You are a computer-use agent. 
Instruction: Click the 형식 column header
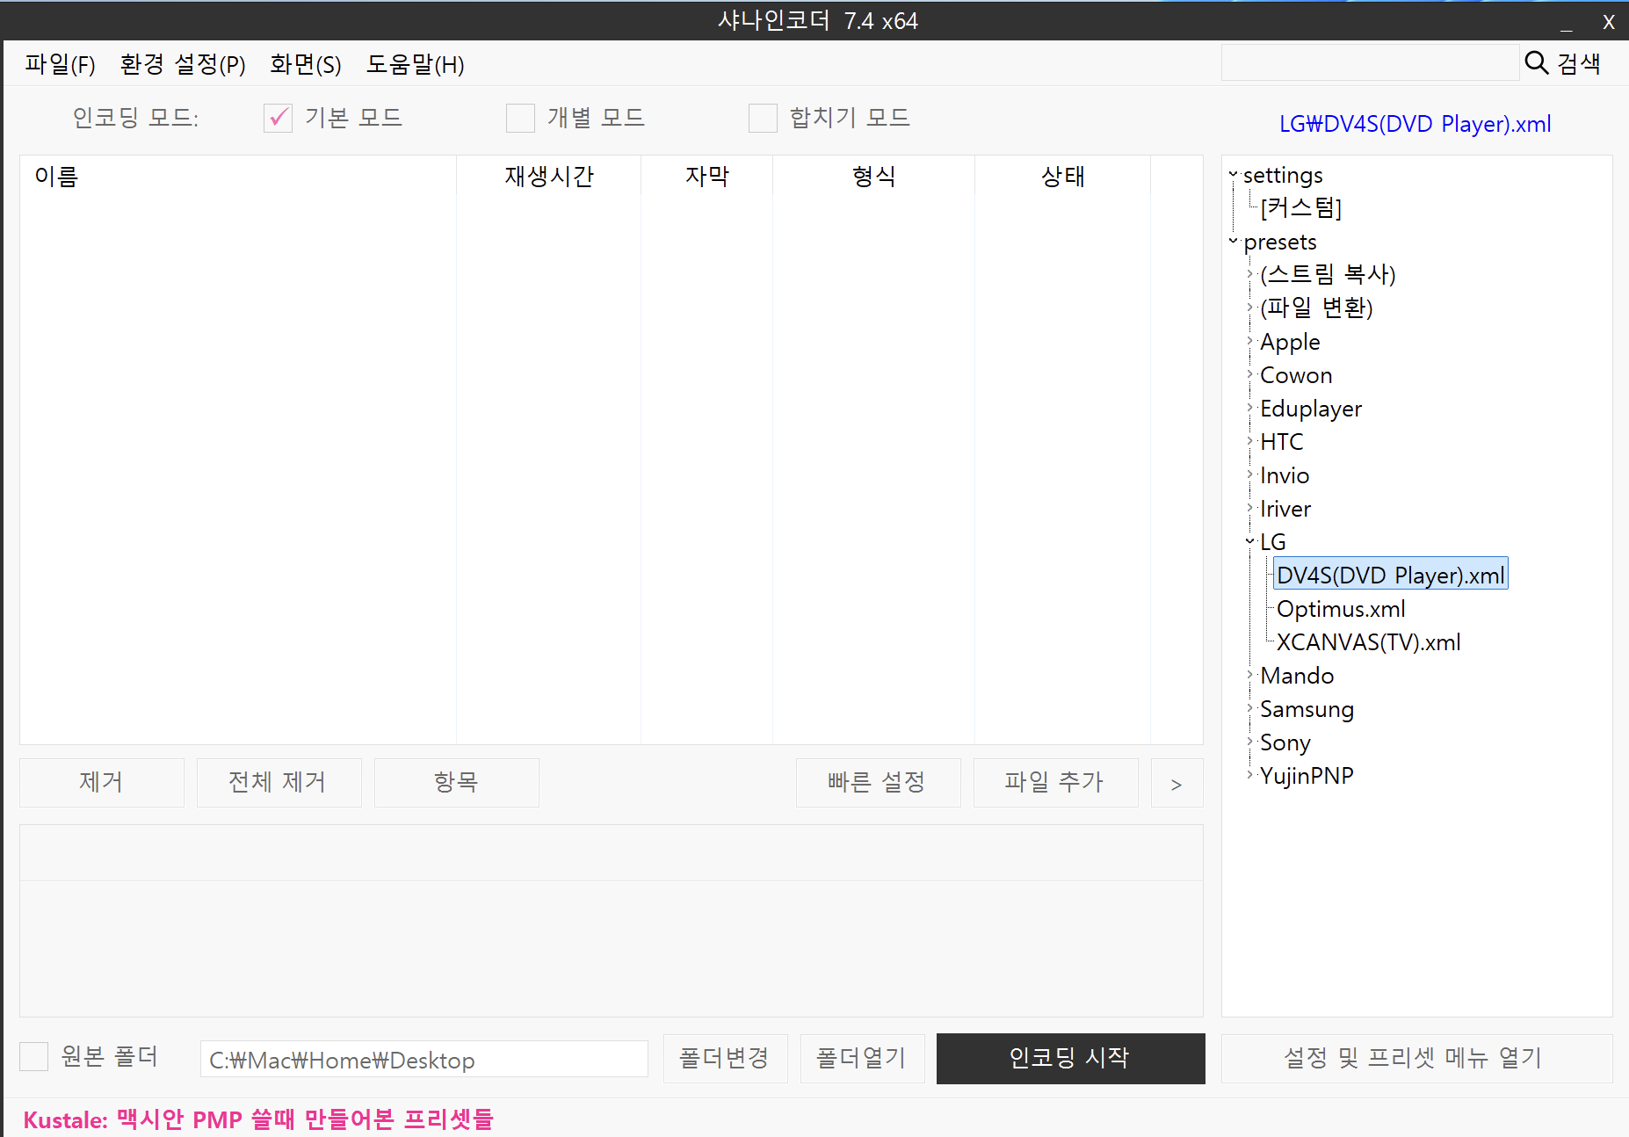tap(874, 177)
